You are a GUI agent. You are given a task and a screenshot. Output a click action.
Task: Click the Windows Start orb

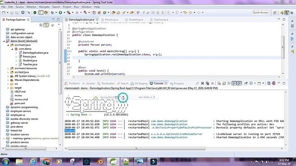point(6,162)
